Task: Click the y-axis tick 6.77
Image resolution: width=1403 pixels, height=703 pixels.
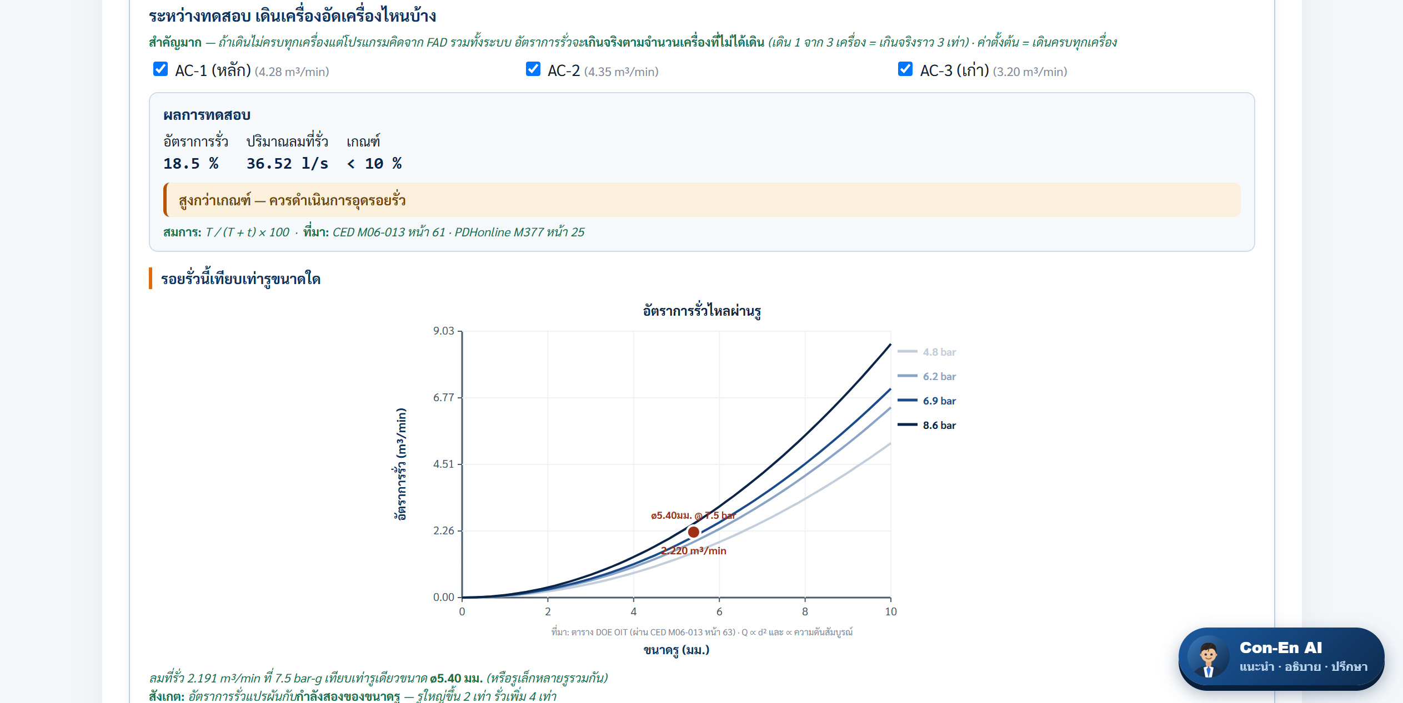Action: (x=444, y=397)
